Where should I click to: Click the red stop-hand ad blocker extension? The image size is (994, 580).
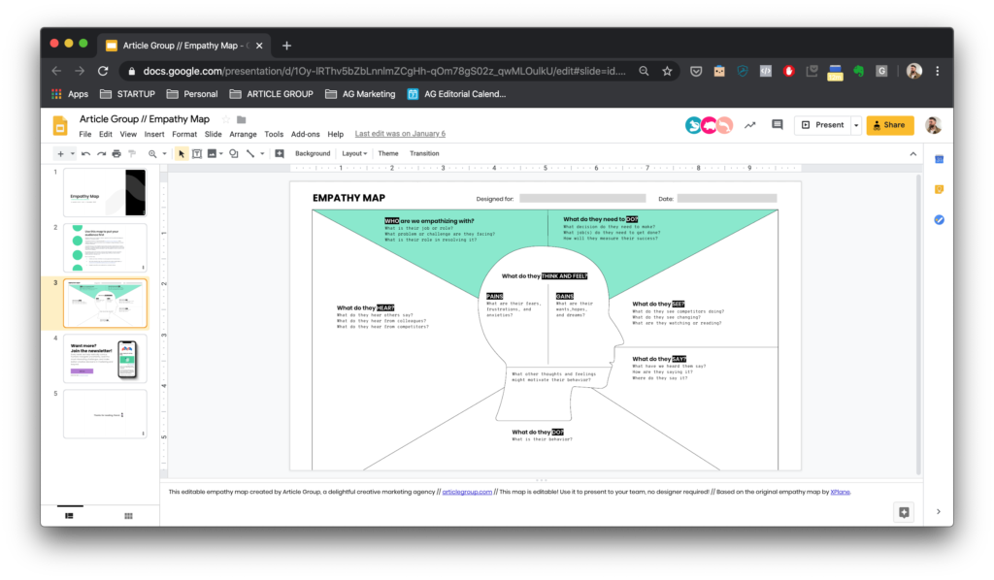788,71
